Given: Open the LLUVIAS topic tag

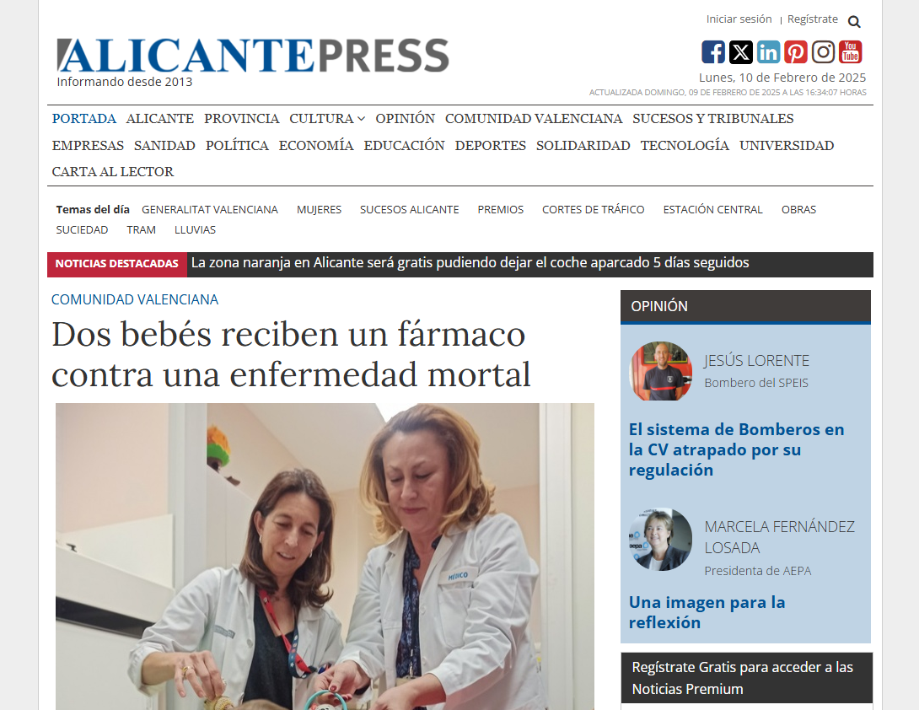Looking at the screenshot, I should (195, 230).
